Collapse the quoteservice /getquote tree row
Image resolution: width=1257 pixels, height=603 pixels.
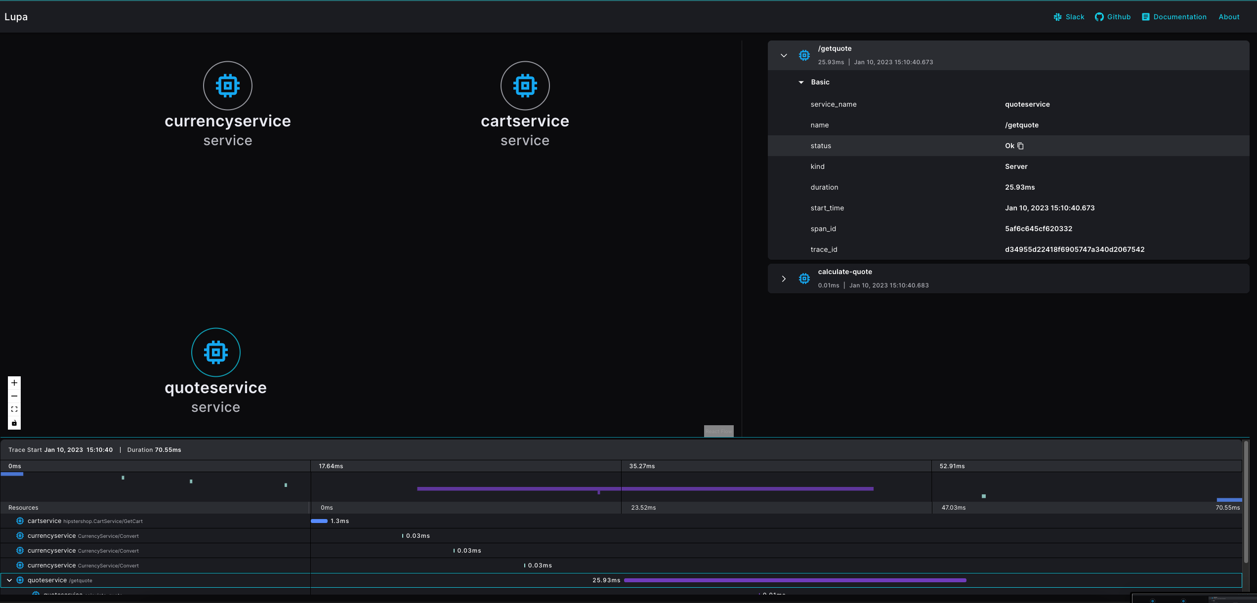(9, 580)
